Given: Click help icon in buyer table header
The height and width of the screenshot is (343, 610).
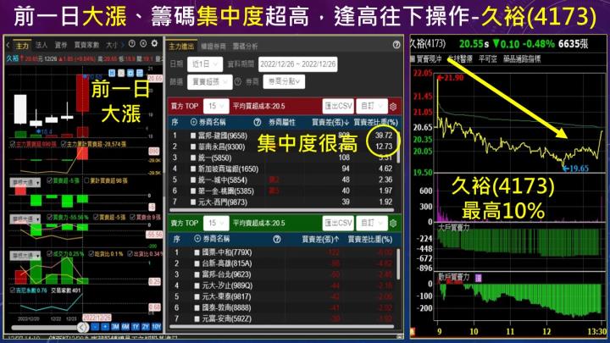Looking at the screenshot, I should click(x=258, y=122).
